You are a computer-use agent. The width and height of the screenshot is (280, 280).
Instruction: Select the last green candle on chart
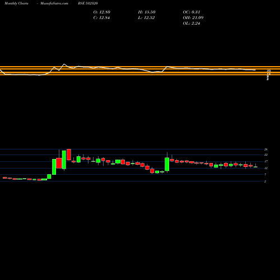pyautogui.click(x=255, y=167)
